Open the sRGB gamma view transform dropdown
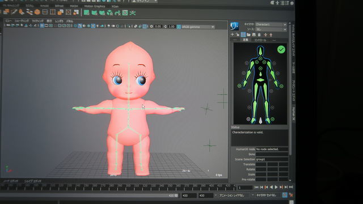The width and height of the screenshot is (363, 204). coord(198,27)
